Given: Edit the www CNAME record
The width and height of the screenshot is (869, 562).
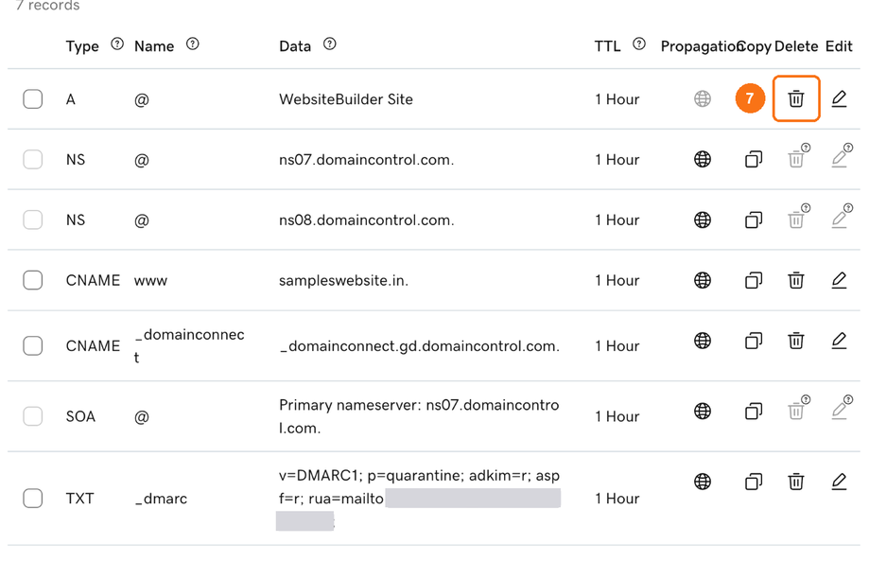Looking at the screenshot, I should (x=839, y=280).
